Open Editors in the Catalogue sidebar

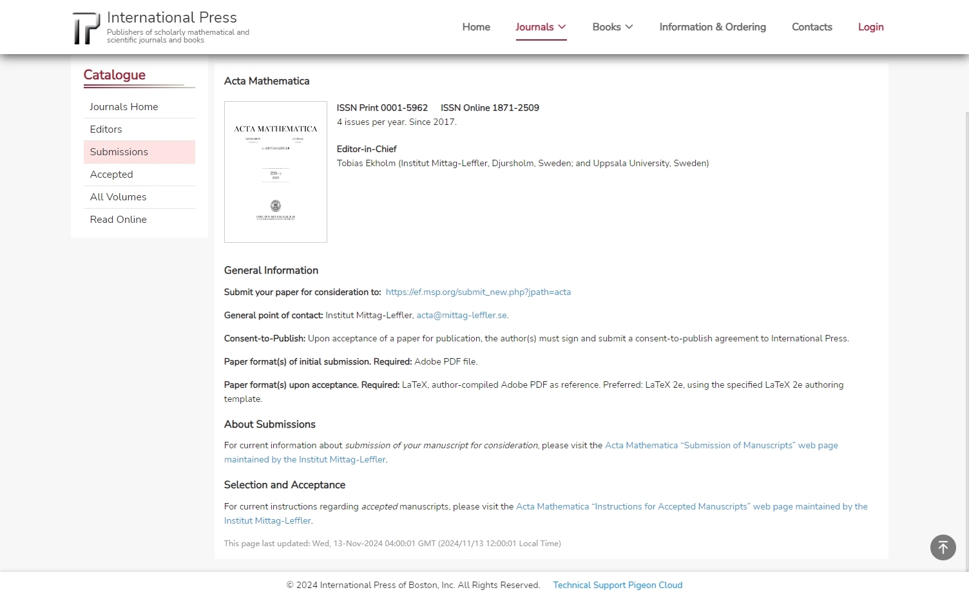tap(139, 129)
